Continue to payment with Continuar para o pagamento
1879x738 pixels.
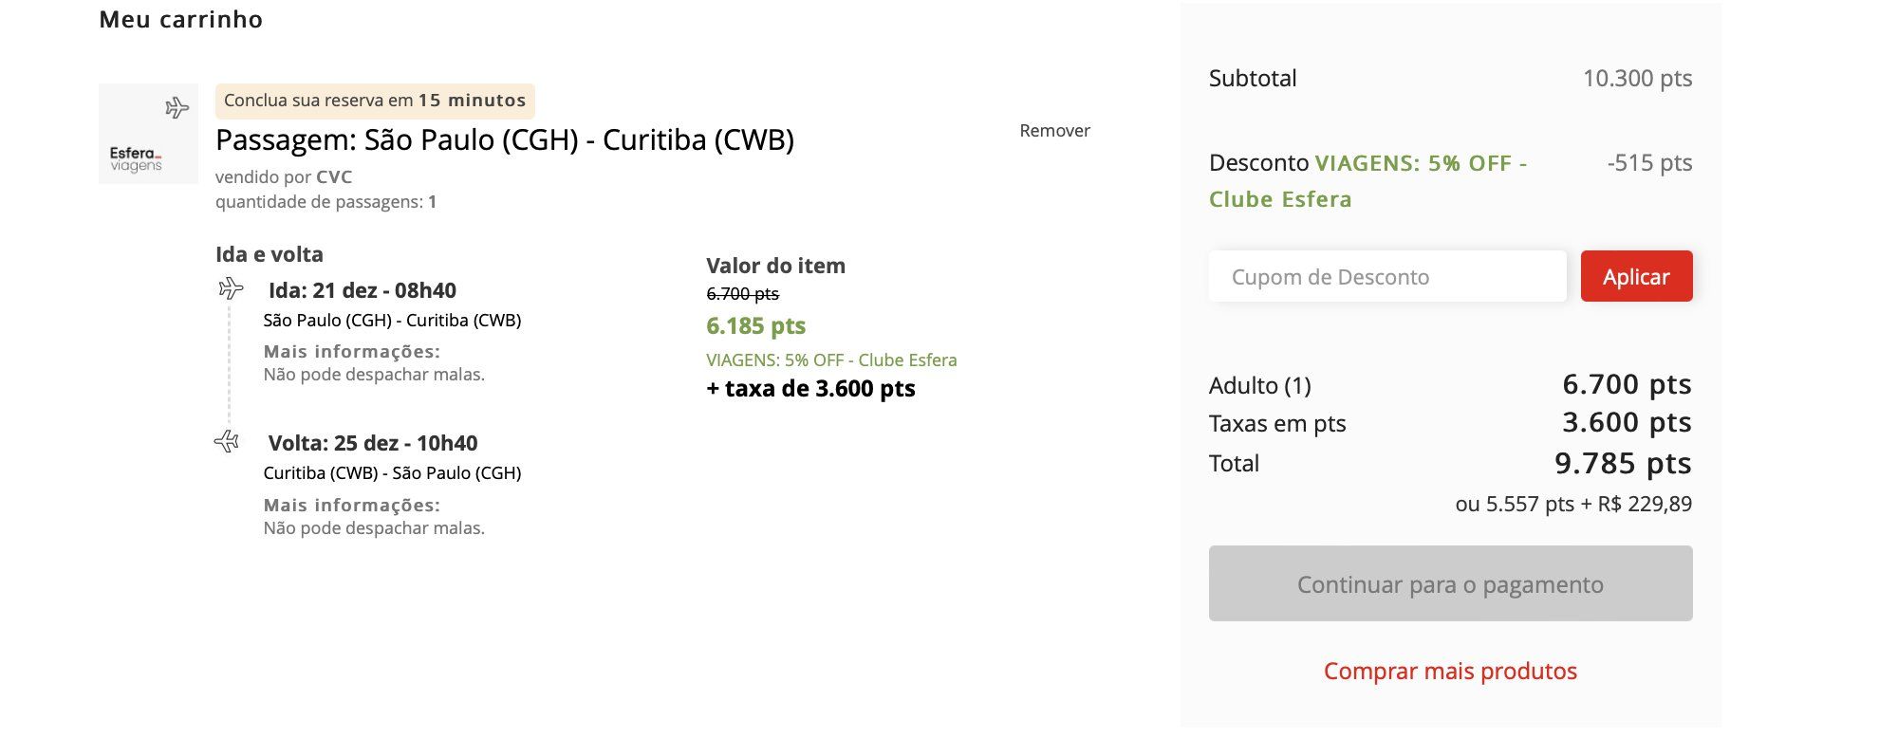[1450, 583]
